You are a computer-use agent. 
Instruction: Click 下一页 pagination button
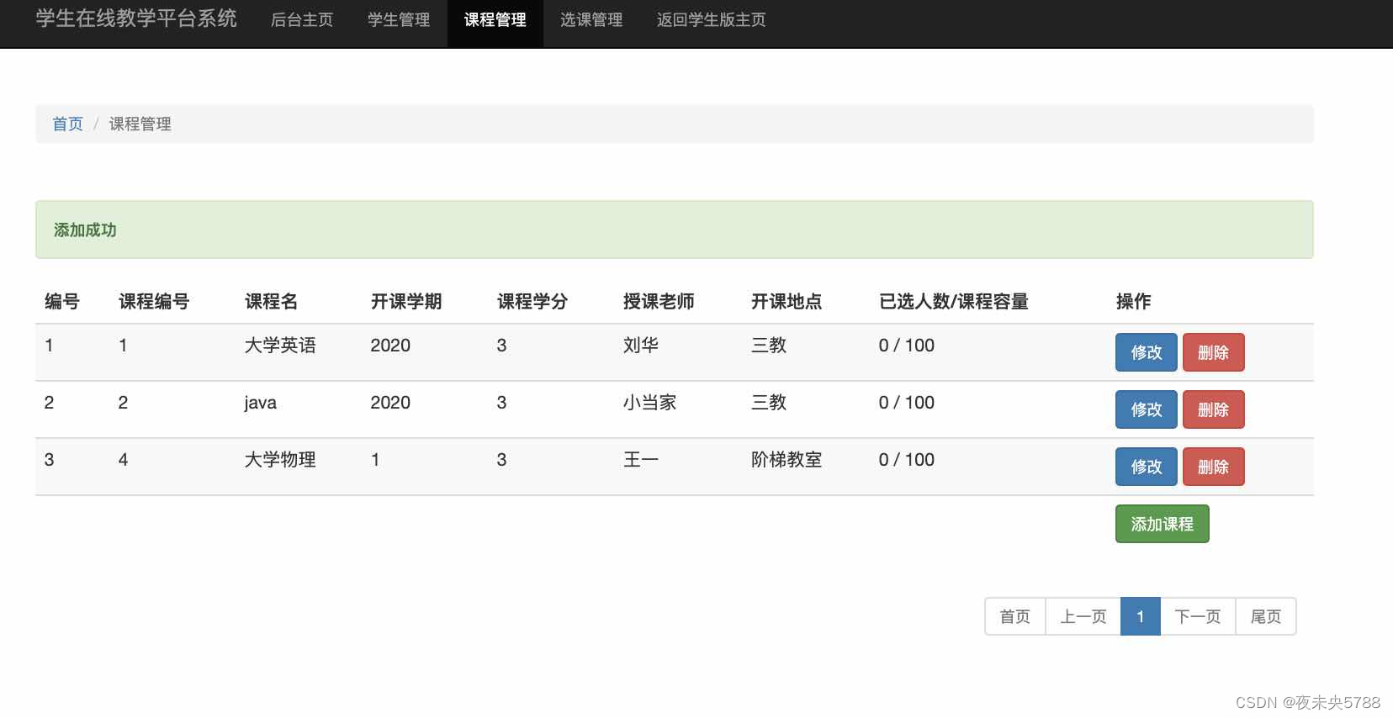(1198, 616)
